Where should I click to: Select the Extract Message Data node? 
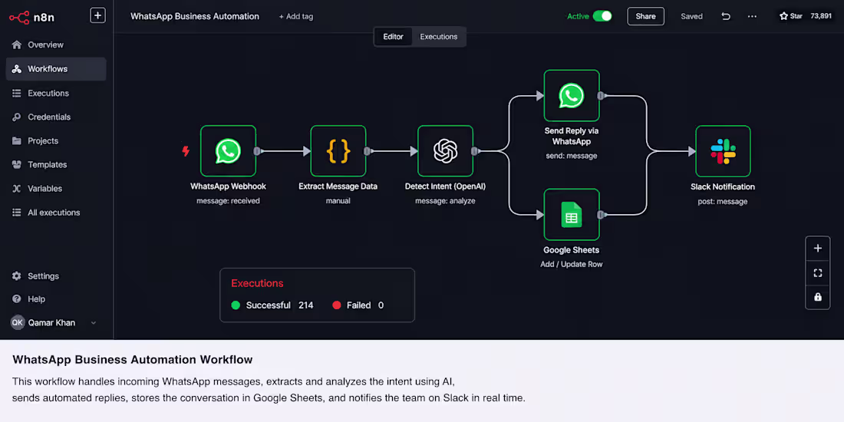coord(338,151)
